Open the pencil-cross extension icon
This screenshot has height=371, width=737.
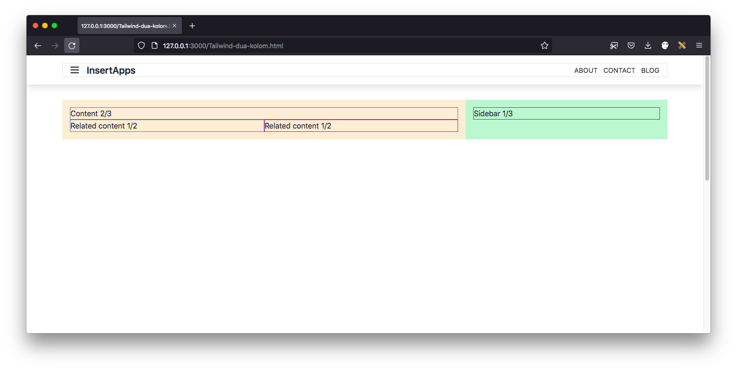click(x=682, y=46)
